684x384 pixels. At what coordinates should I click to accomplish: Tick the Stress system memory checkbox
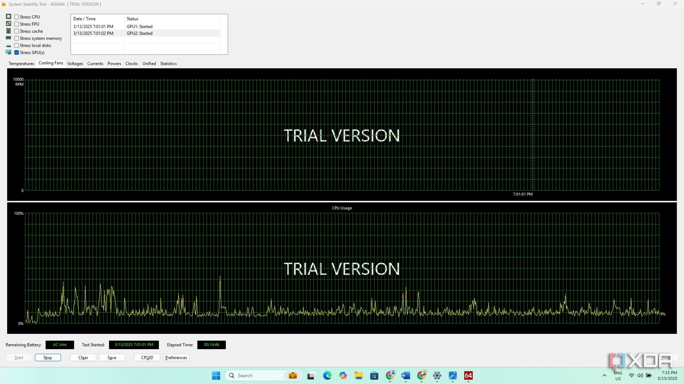[x=17, y=38]
